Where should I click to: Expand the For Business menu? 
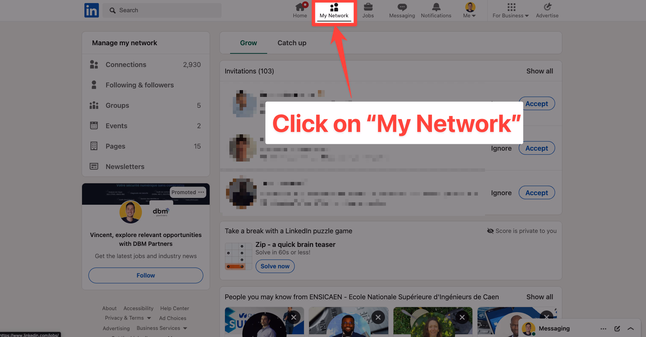[511, 11]
